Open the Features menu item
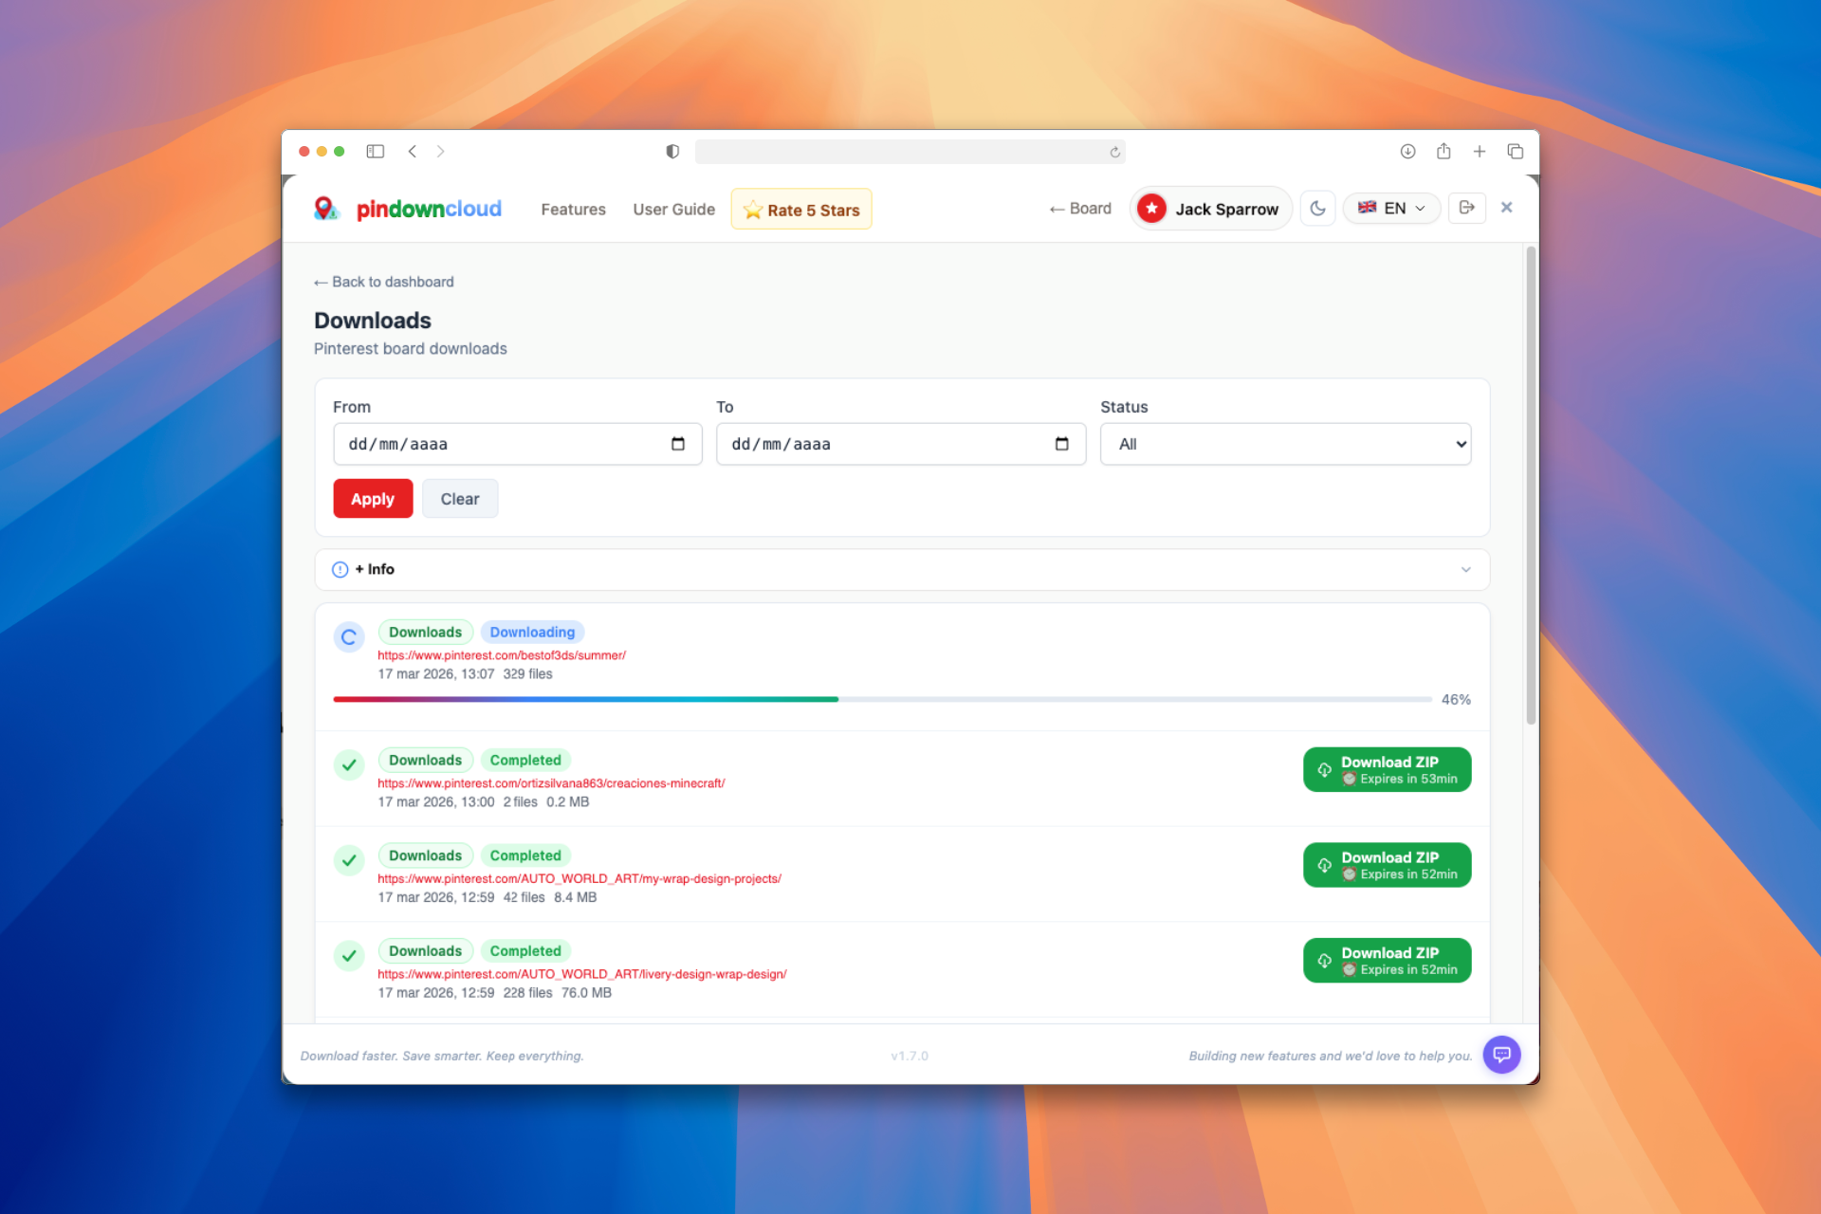This screenshot has width=1821, height=1214. tap(573, 210)
